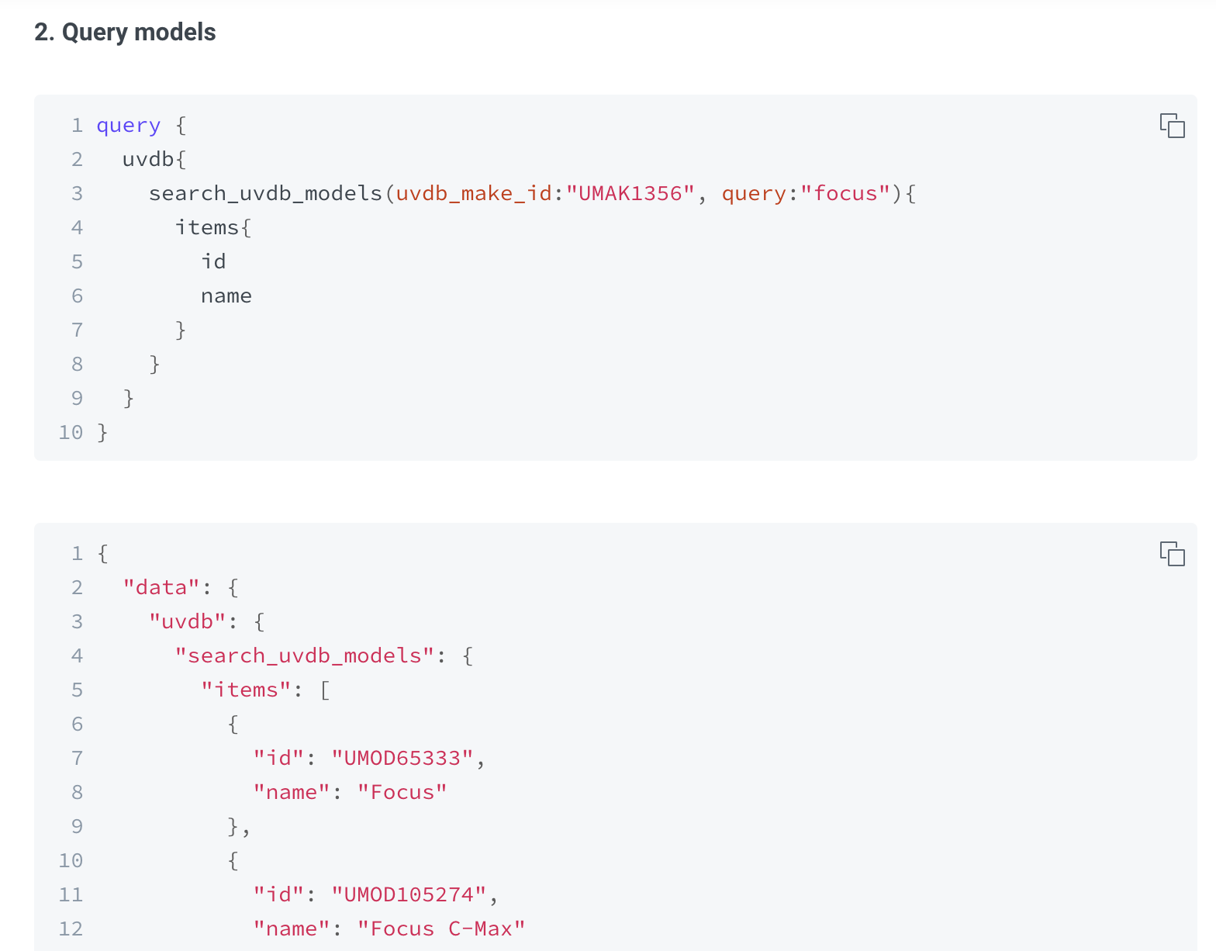Click search_uvdb_models in the query block
The height and width of the screenshot is (951, 1216).
(x=265, y=193)
